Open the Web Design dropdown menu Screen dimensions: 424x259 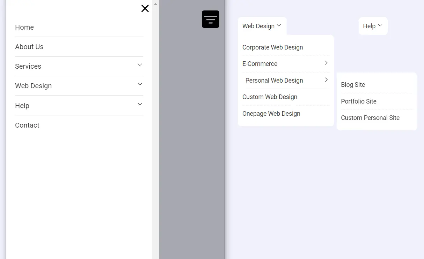pos(262,26)
